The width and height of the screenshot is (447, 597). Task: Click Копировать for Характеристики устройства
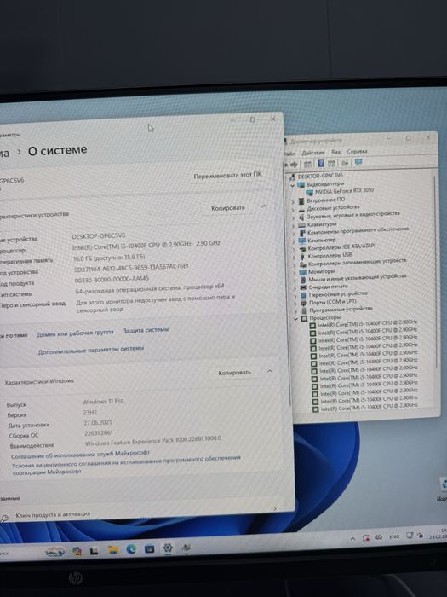tap(228, 208)
